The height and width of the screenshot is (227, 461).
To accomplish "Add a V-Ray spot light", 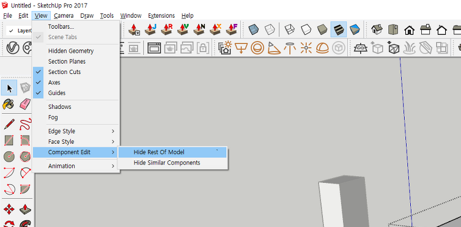I will 274,48.
